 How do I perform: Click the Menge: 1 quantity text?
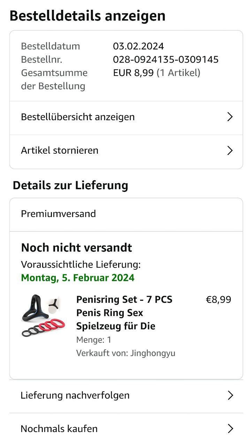pos(94,340)
